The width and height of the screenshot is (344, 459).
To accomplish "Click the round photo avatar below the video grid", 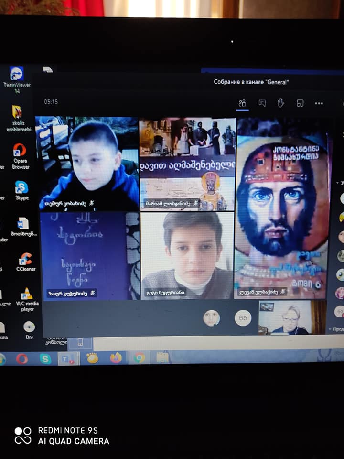I will (212, 318).
